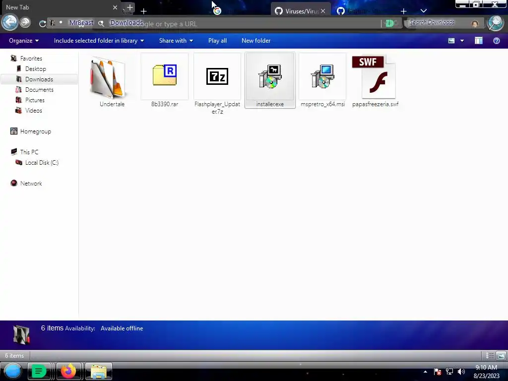Select Favorites in the navigation pane
Viewport: 508px width, 381px height.
click(x=31, y=59)
